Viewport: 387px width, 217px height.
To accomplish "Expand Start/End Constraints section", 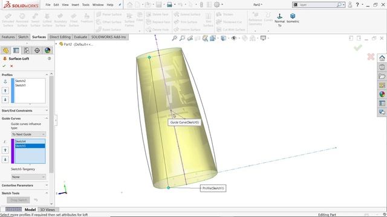I will point(47,110).
